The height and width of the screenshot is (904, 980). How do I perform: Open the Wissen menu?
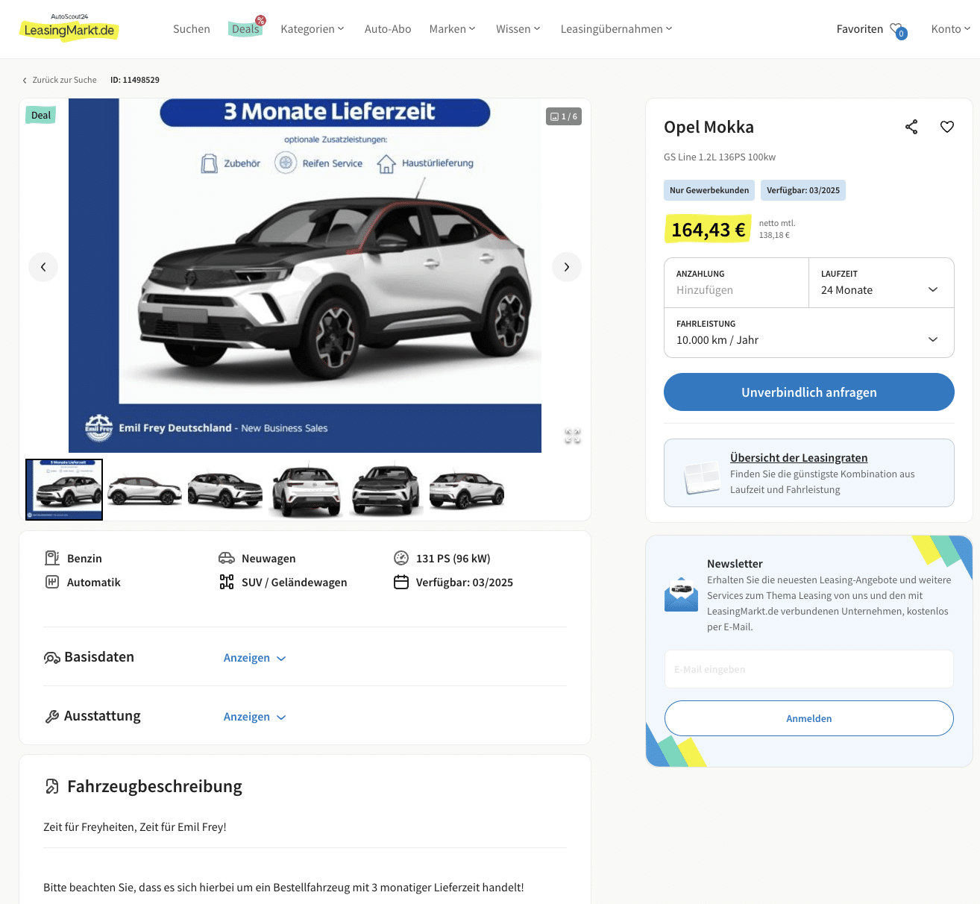tap(518, 29)
